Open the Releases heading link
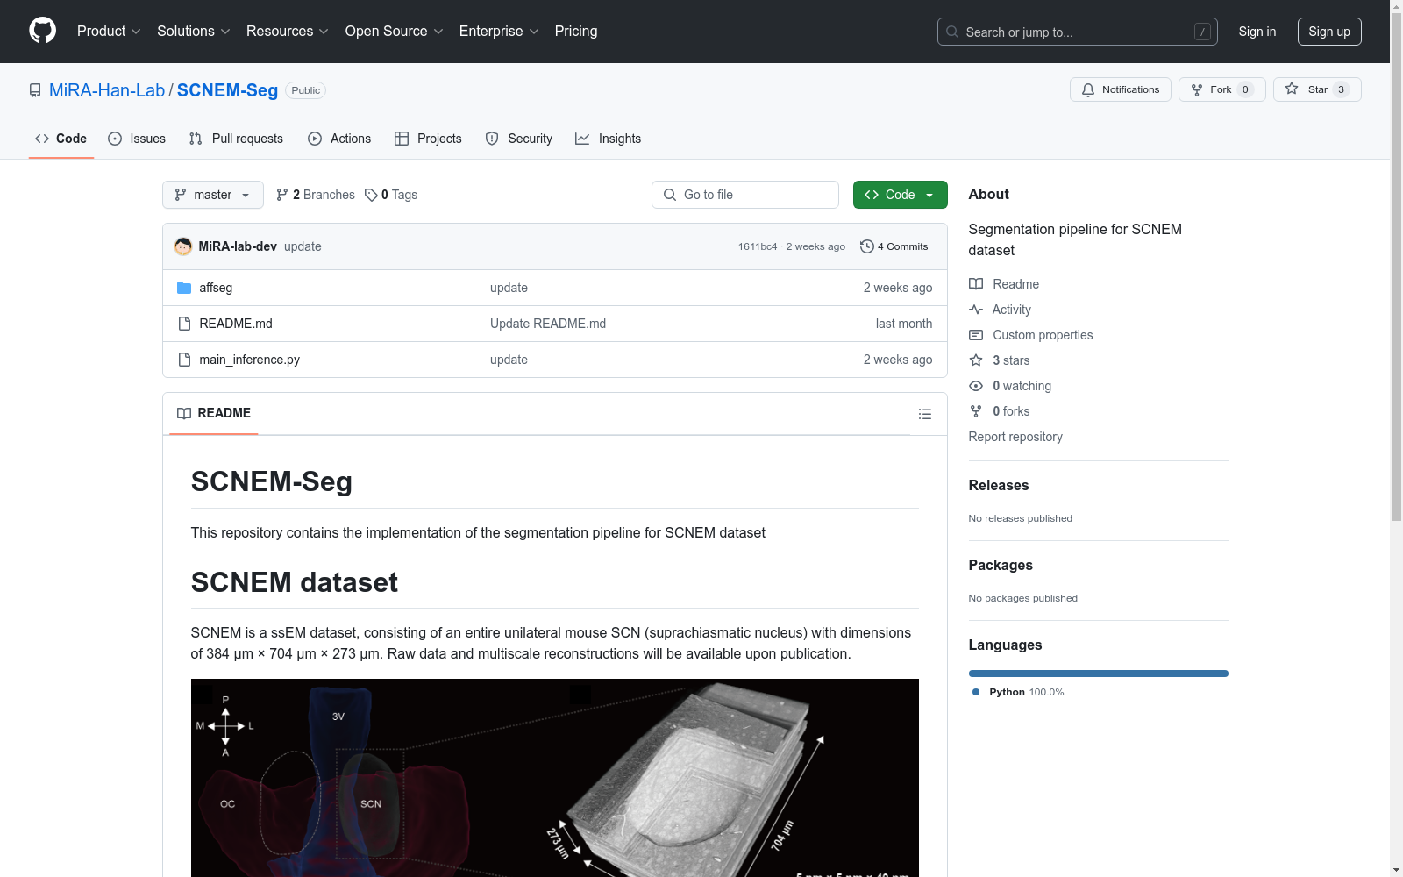 (x=999, y=485)
